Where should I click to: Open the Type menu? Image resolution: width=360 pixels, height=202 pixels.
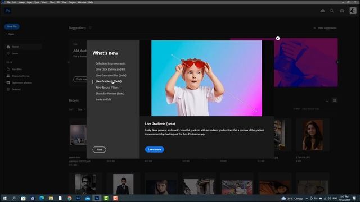(x=37, y=2)
